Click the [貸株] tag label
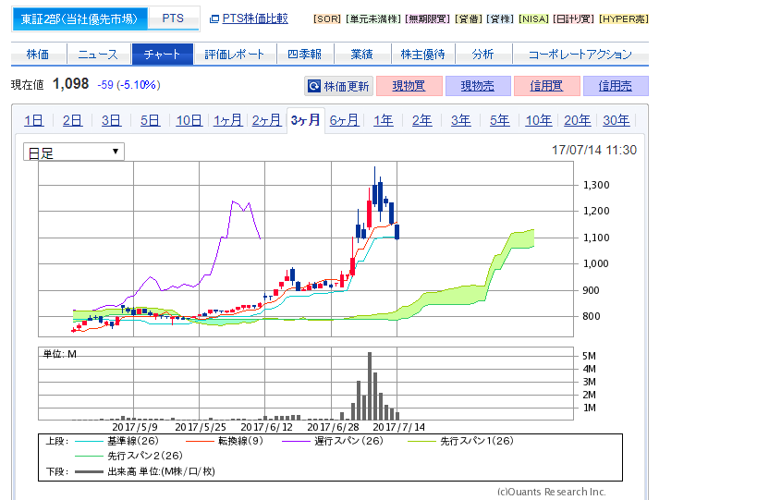 click(500, 18)
